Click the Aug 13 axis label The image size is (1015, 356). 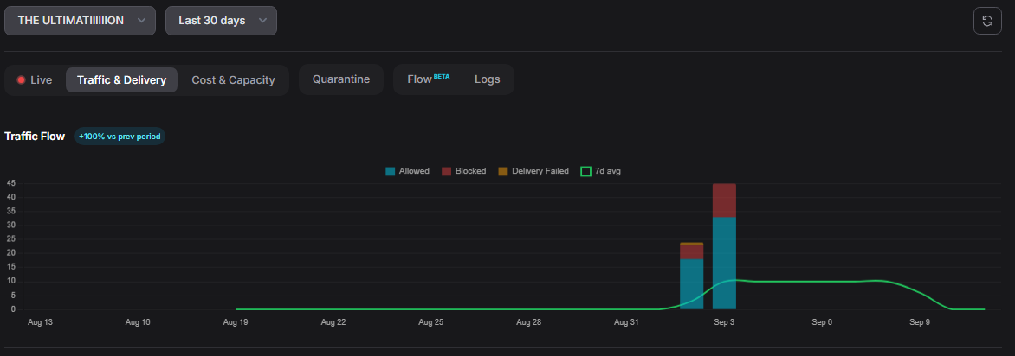[40, 321]
